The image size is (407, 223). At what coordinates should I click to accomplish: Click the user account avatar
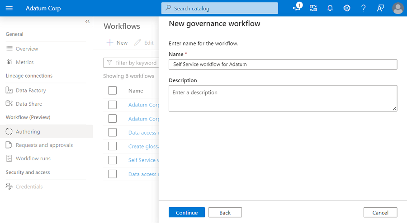[x=398, y=8]
